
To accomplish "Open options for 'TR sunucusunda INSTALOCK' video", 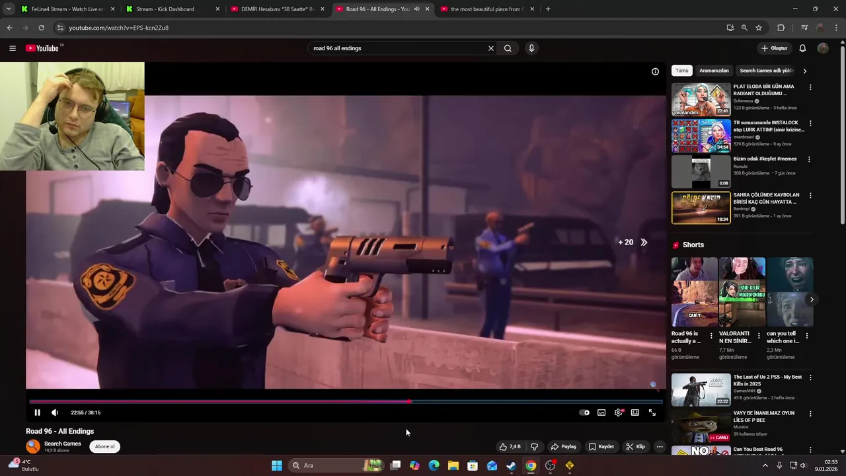I will coord(810,124).
